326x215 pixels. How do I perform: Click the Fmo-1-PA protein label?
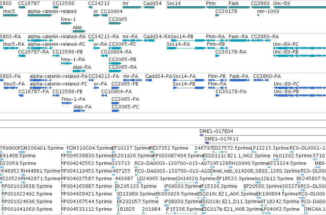click(x=74, y=99)
